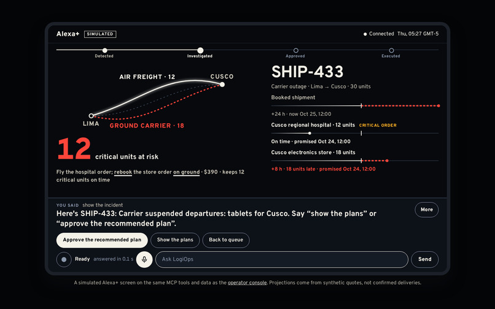Click '+8 h · 18 units late' text
Viewport: 495px width, 309px height.
294,169
